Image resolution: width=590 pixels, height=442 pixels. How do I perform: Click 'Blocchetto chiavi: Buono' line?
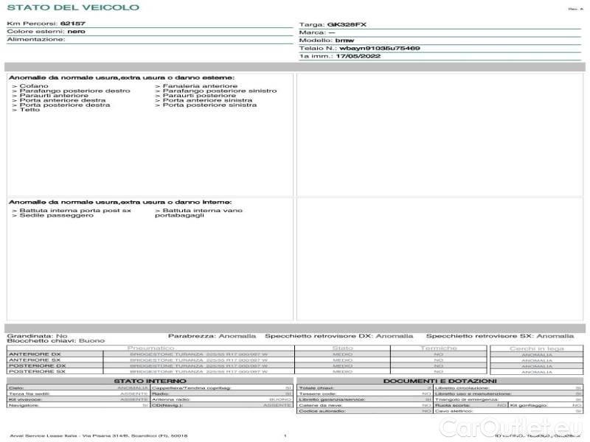[56, 341]
